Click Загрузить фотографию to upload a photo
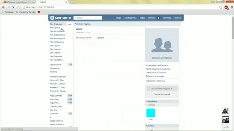The height and width of the screenshot is (131, 234). click(x=162, y=58)
